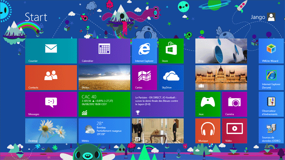This screenshot has height=160, width=285.
Task: Click the Jango user account picture
Action: tap(271, 17)
